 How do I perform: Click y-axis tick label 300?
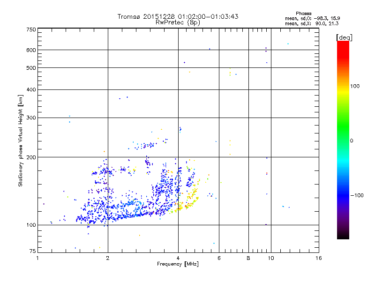[31, 118]
